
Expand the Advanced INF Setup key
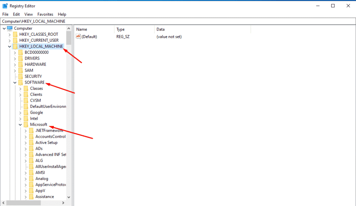tap(26, 155)
